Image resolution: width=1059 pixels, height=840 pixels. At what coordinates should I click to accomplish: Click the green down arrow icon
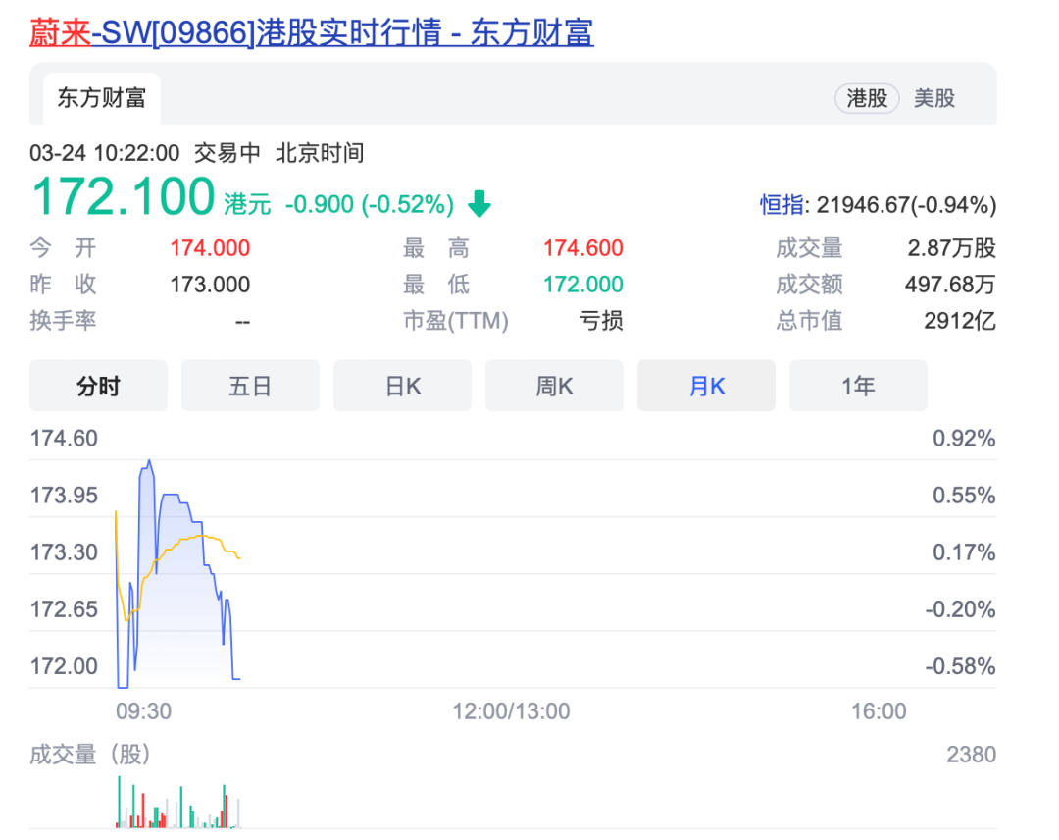point(479,204)
